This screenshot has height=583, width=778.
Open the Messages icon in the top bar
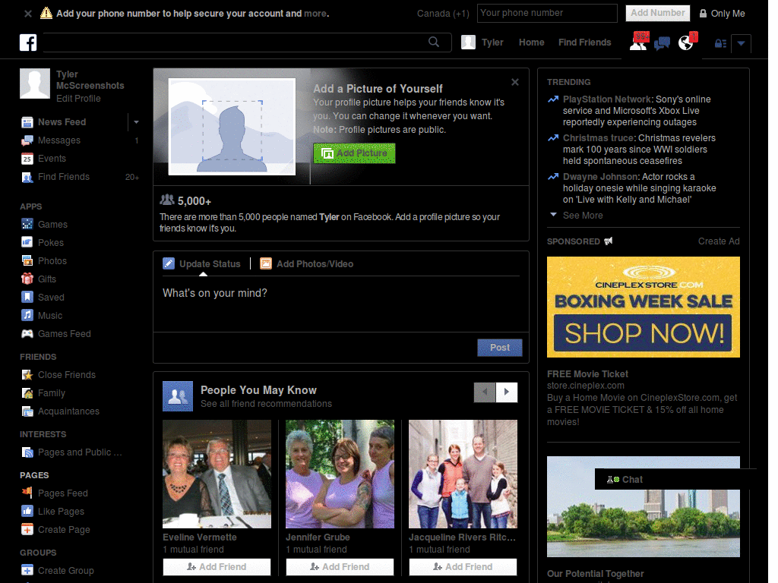[662, 42]
